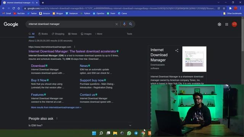Open OpenSea bookmark
Viewport: 244px width, 137px height.
tap(98, 14)
